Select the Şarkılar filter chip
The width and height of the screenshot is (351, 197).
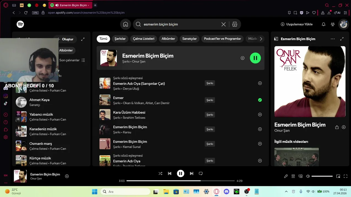[x=120, y=39]
